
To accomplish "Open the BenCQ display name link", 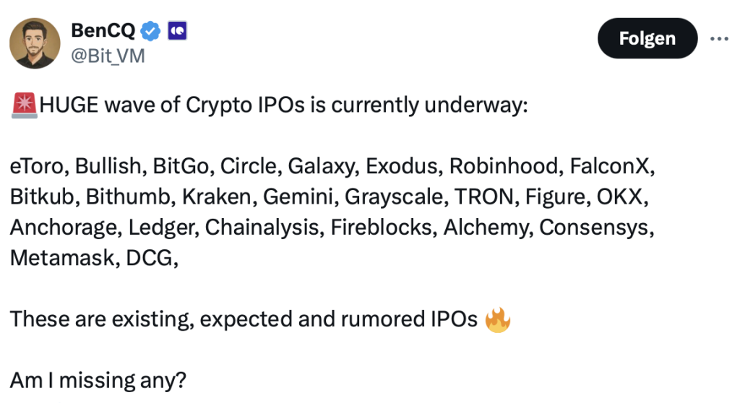I will [x=103, y=30].
